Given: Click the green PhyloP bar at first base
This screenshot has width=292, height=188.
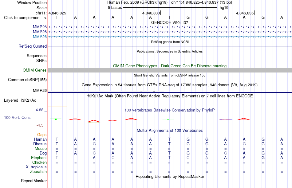Looking at the screenshot, I should click(x=56, y=119).
